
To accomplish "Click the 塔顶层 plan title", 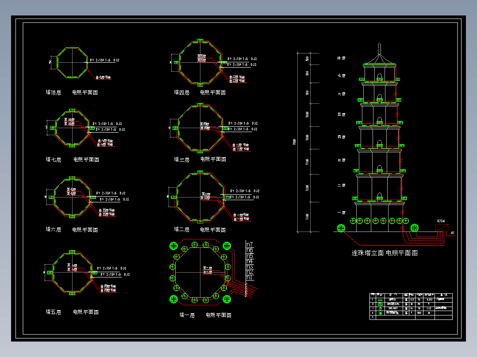I will coord(54,92).
